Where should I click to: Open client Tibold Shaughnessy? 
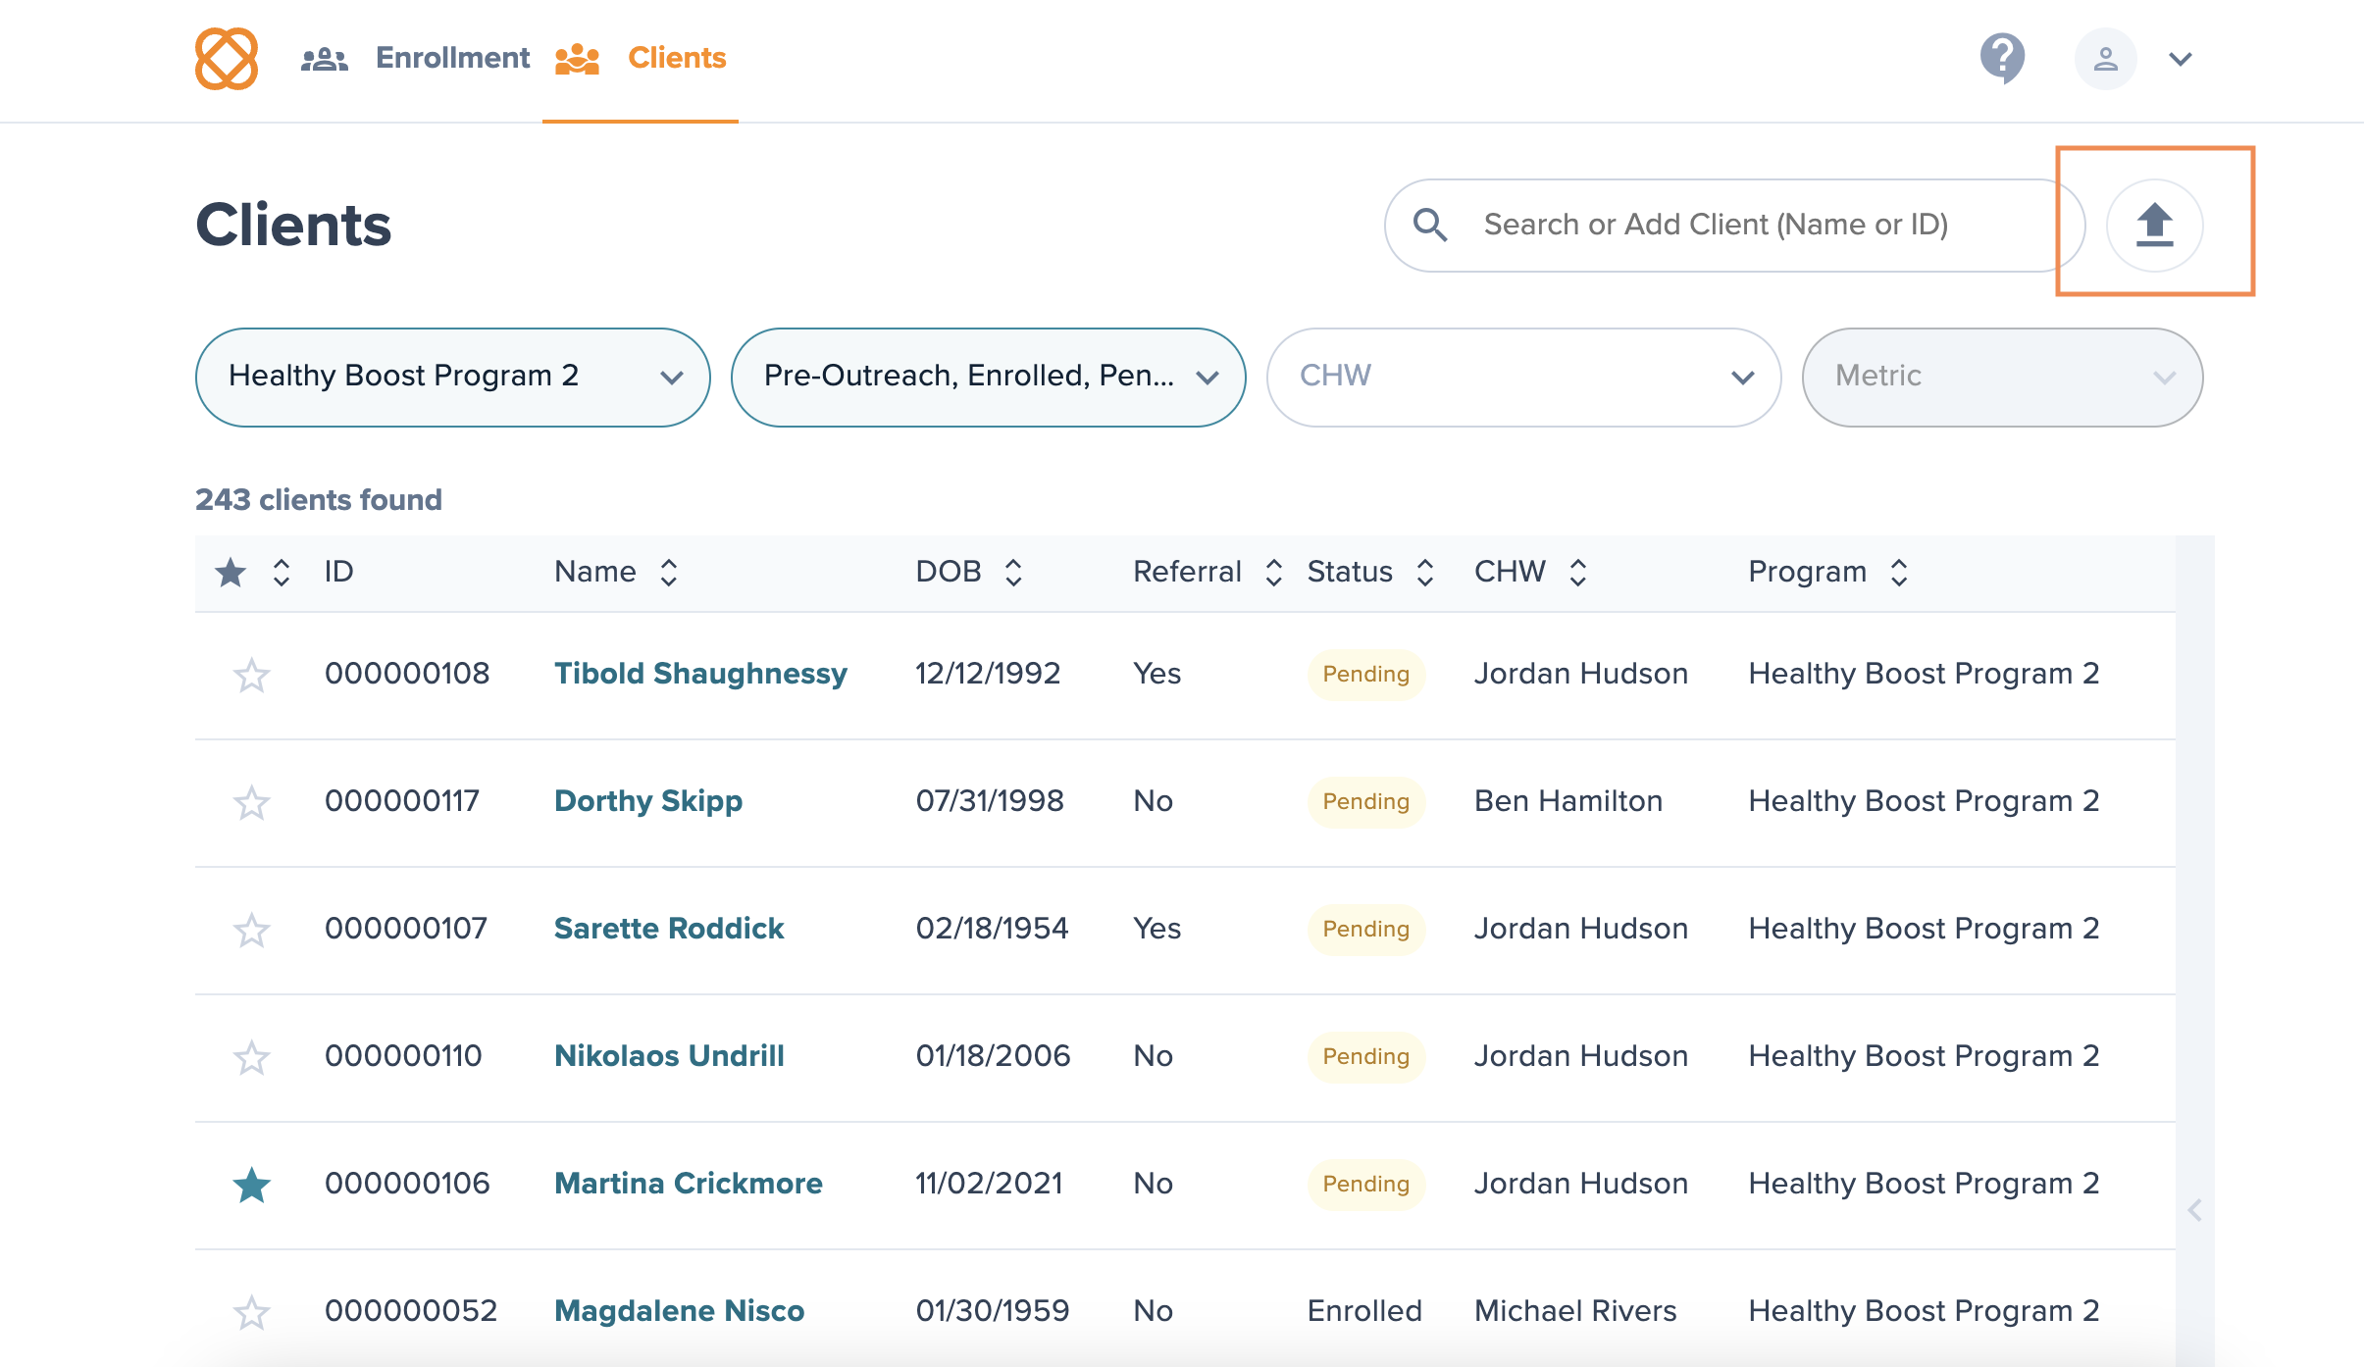tap(700, 674)
